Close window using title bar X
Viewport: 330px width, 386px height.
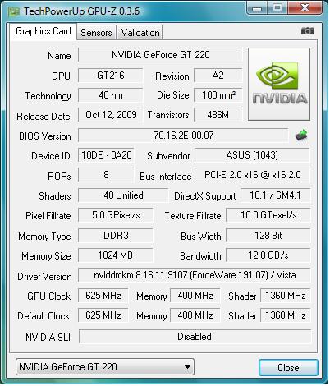[305, 7]
